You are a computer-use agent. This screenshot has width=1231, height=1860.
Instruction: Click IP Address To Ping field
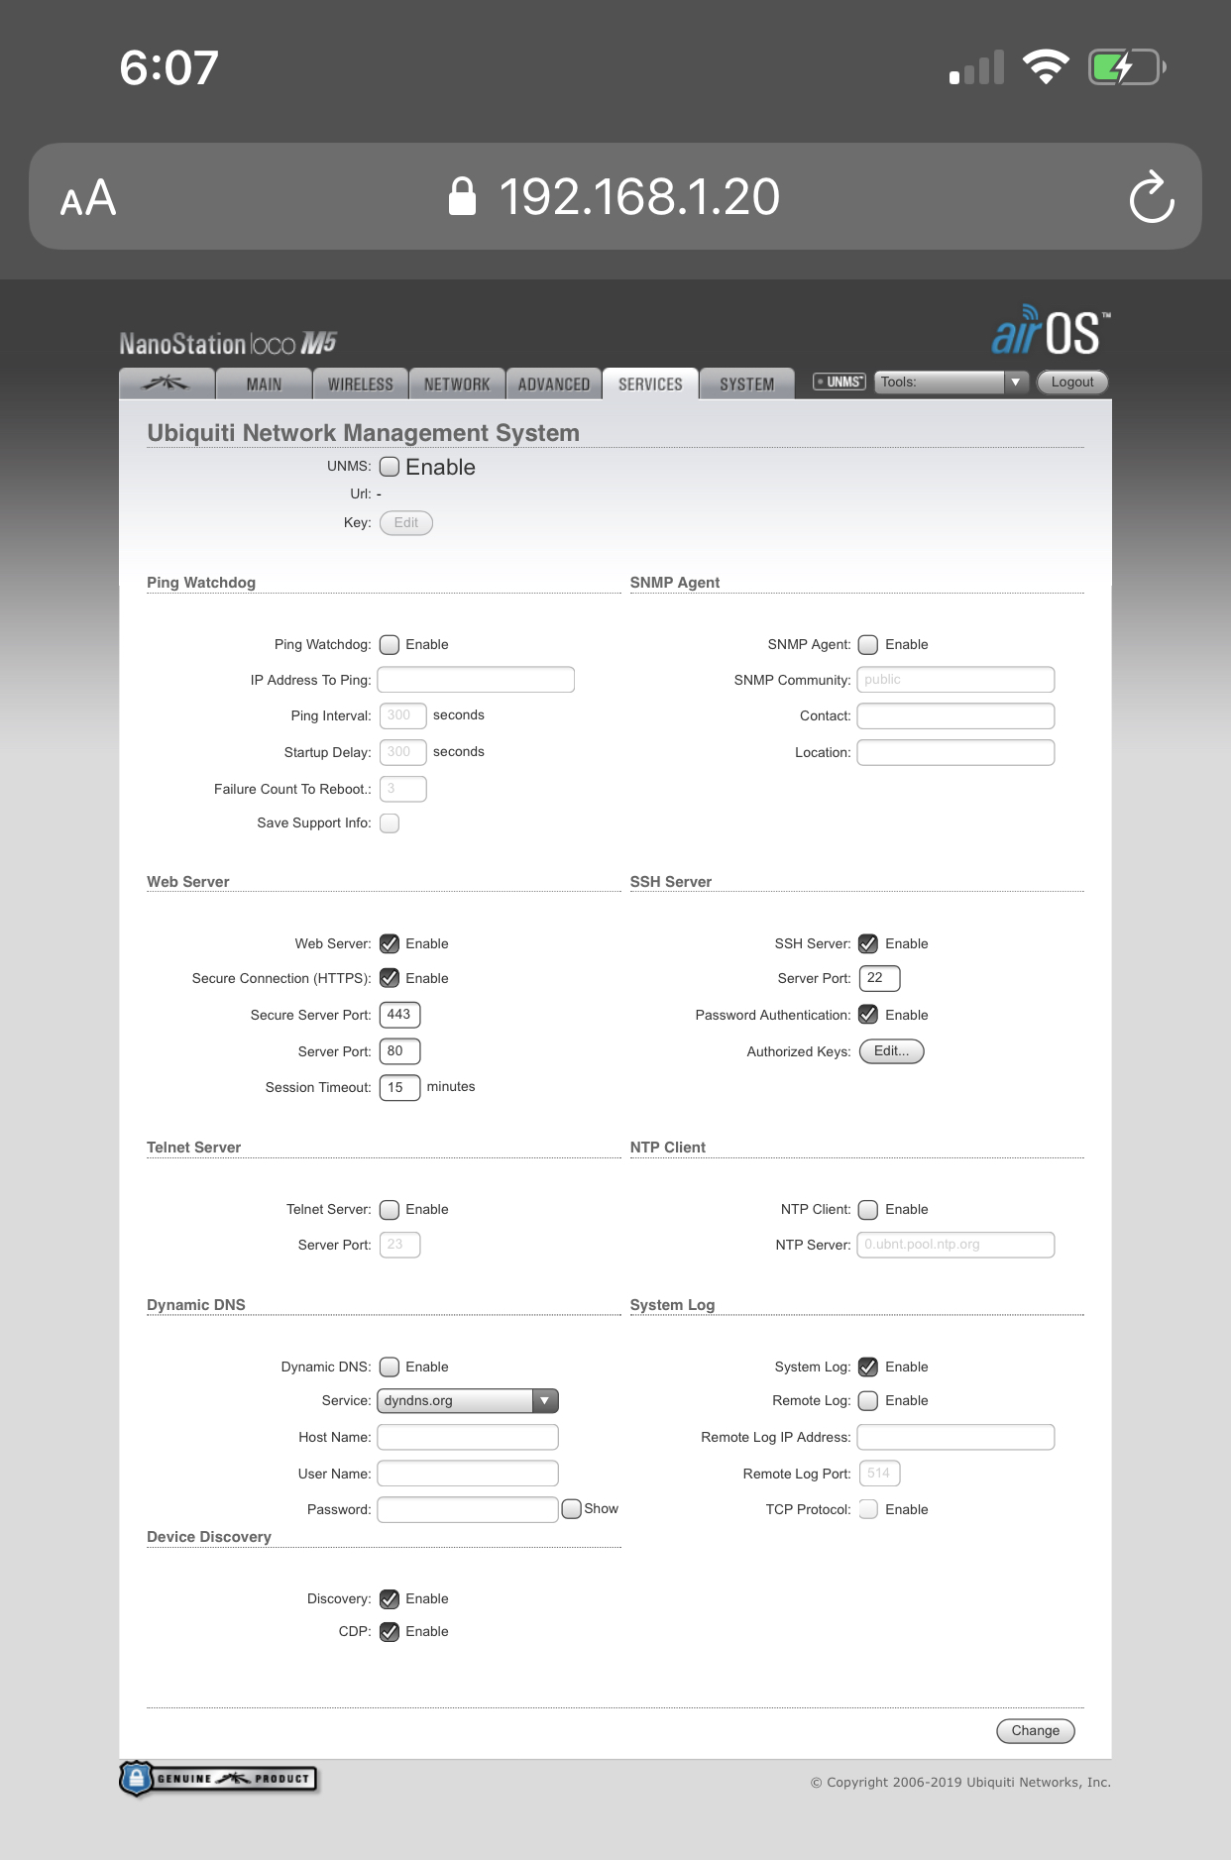point(476,680)
